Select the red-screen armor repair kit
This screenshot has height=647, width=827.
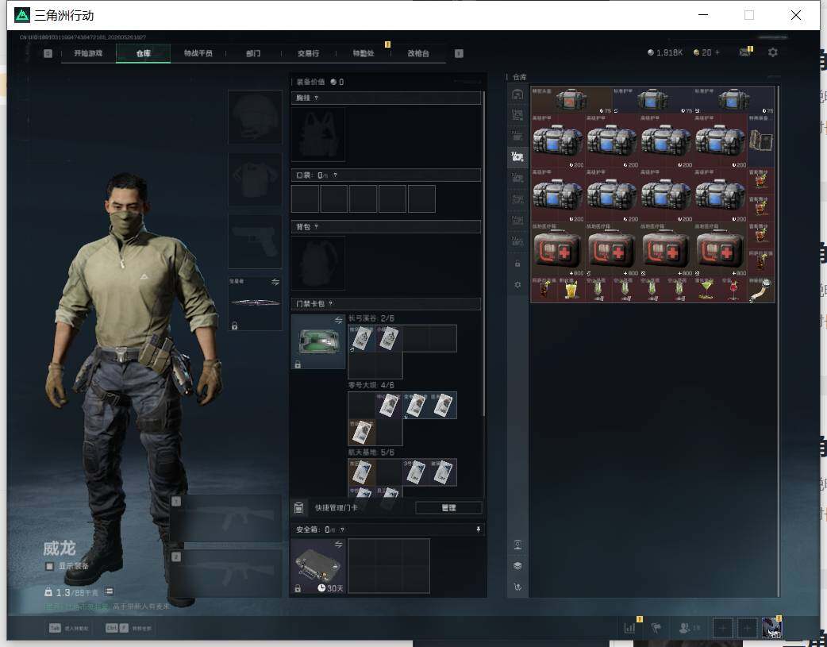[571, 100]
